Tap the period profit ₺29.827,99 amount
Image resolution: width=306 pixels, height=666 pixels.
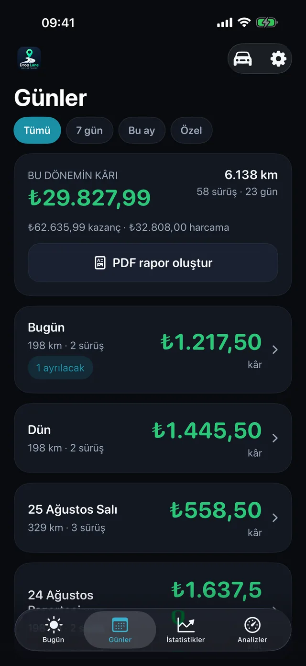tap(89, 198)
